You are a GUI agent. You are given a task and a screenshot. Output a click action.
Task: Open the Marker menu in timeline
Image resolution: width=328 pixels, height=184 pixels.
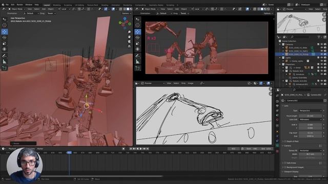[x=40, y=149]
